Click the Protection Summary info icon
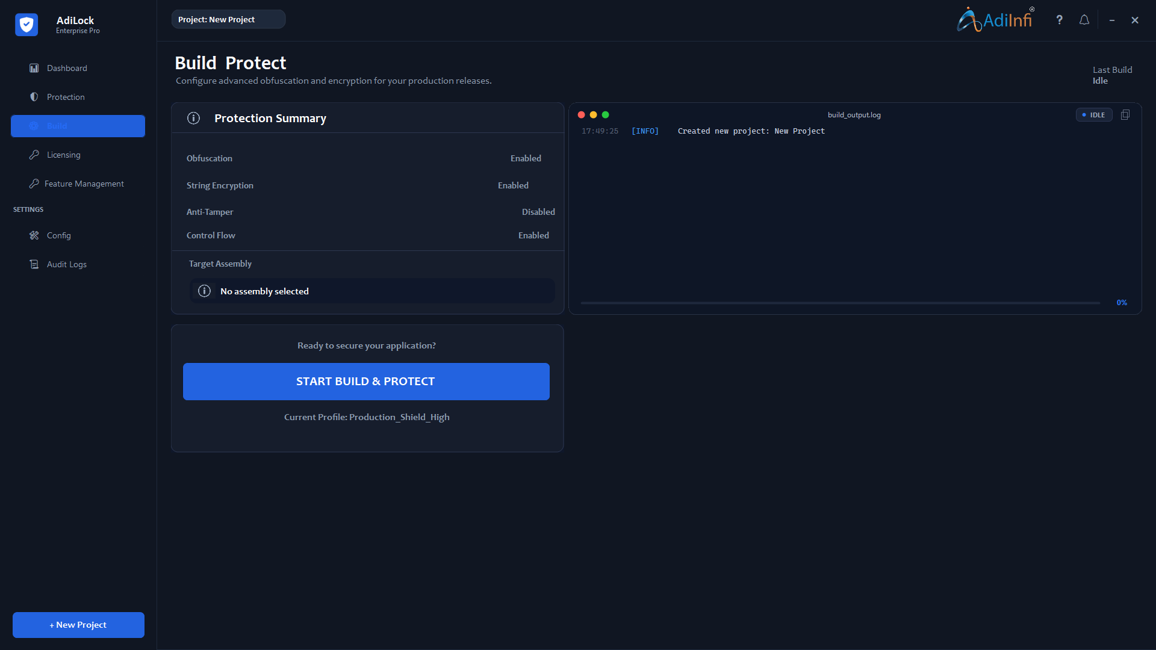The width and height of the screenshot is (1156, 650). click(193, 119)
